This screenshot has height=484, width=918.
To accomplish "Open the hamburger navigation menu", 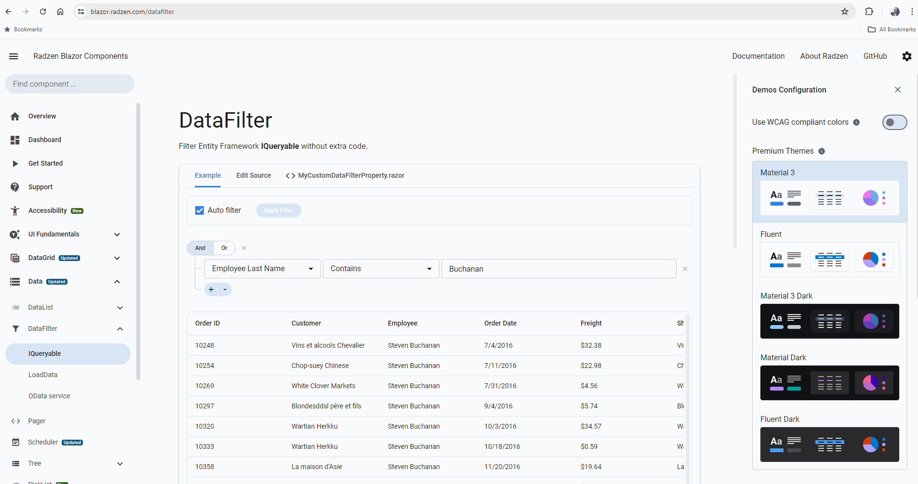I will (x=13, y=56).
